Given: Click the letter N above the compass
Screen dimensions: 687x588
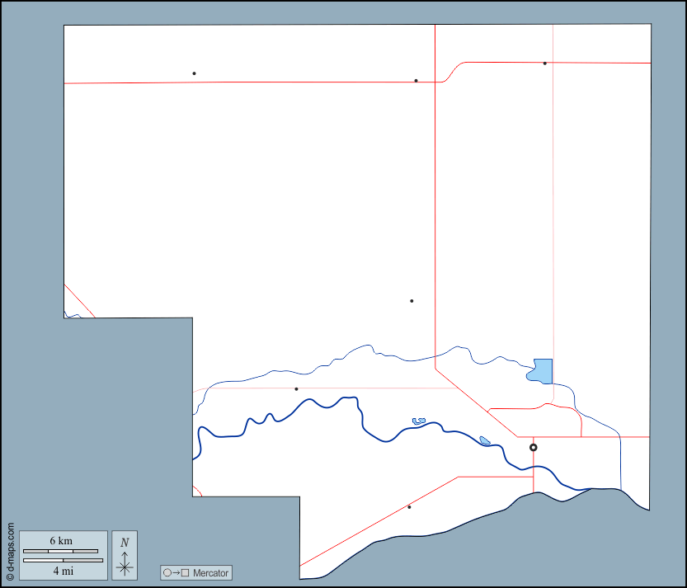Looking at the screenshot, I should [x=125, y=543].
